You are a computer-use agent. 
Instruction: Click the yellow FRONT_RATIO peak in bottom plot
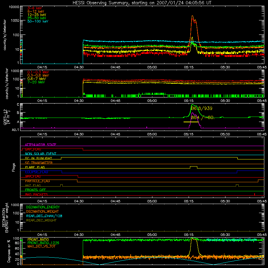point(193,239)
